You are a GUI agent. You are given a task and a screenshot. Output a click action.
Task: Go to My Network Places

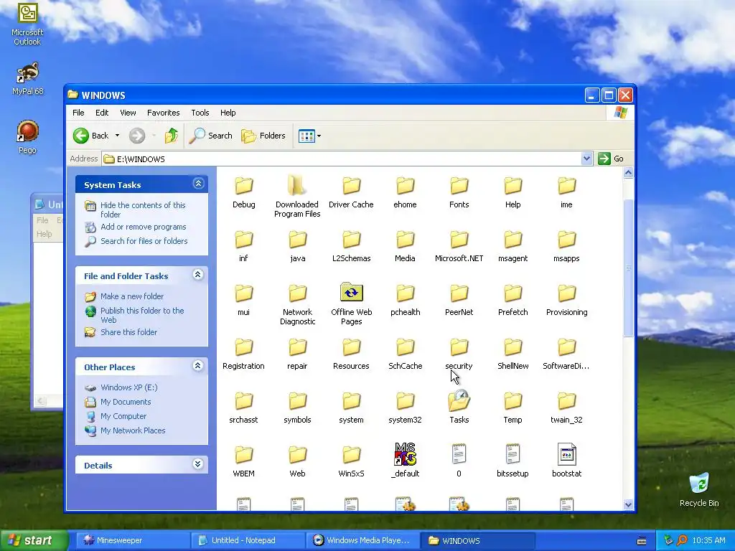pos(133,430)
